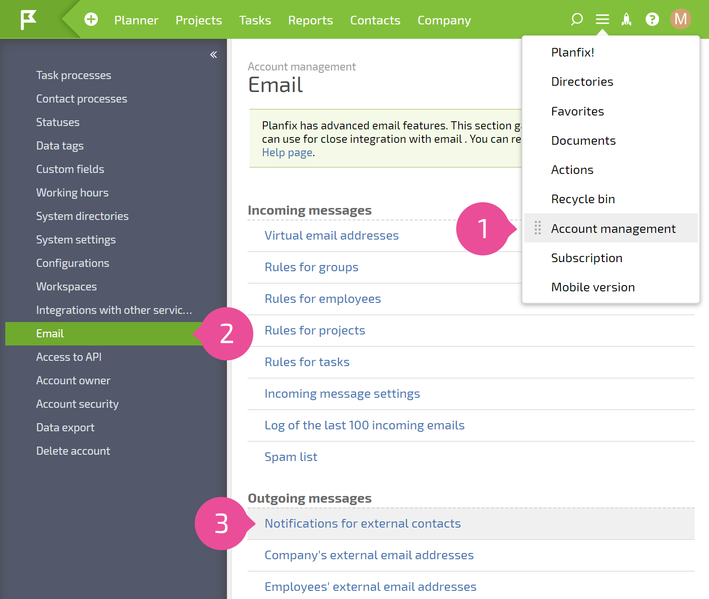The width and height of the screenshot is (709, 599).
Task: Open Spam list link
Action: 291,457
